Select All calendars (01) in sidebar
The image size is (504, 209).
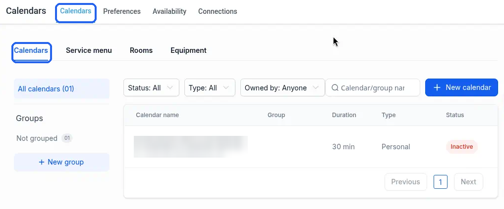click(62, 89)
